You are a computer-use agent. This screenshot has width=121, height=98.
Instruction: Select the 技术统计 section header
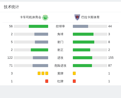coord(11,7)
